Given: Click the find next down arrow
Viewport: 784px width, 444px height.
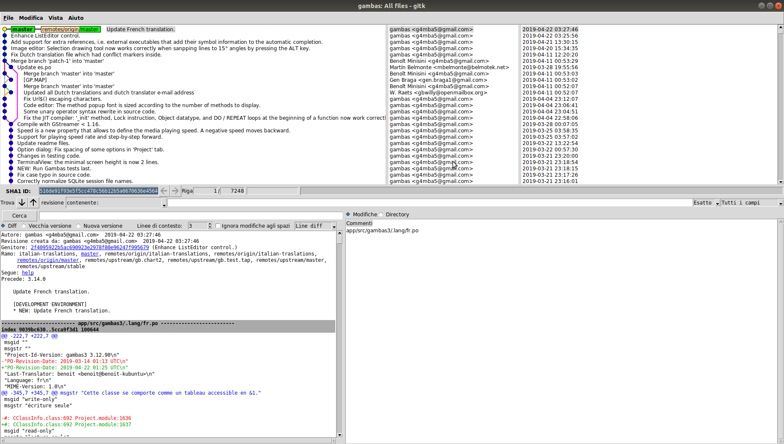Looking at the screenshot, I should (22, 203).
